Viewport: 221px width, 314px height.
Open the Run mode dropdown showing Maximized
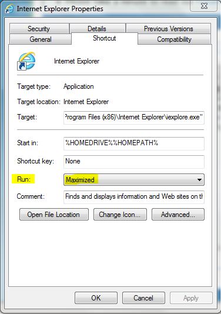[x=134, y=179]
